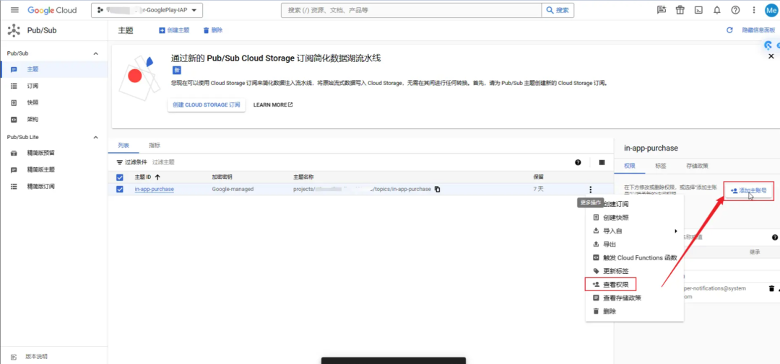Copy the topic name with copy icon
Image resolution: width=780 pixels, height=364 pixels.
click(437, 189)
